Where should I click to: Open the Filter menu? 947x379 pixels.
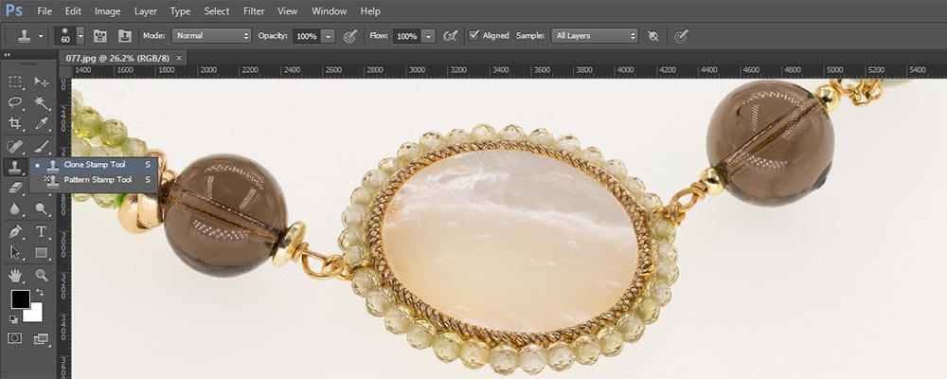click(x=254, y=10)
